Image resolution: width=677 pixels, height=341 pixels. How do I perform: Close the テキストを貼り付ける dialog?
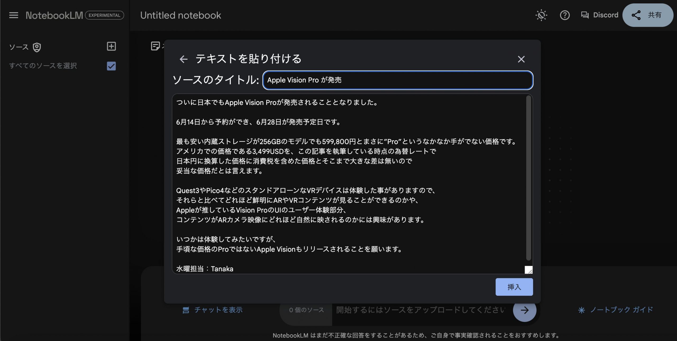tap(521, 59)
